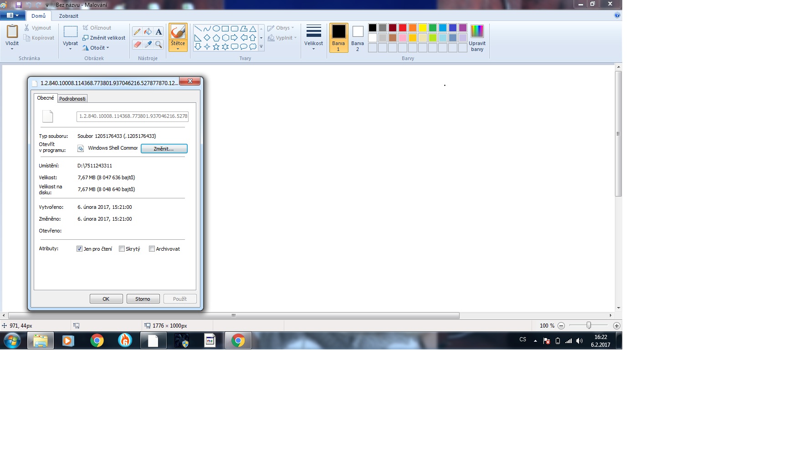This screenshot has width=809, height=455.
Task: Click the save icon in title bar
Action: (x=19, y=5)
